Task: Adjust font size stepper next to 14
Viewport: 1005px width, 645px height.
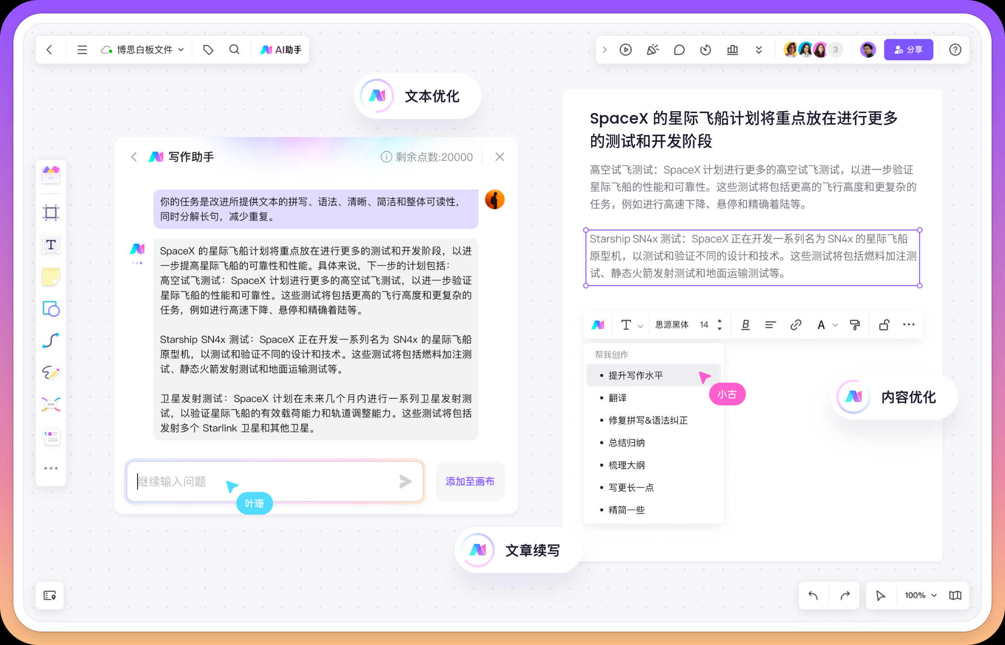Action: click(x=719, y=324)
